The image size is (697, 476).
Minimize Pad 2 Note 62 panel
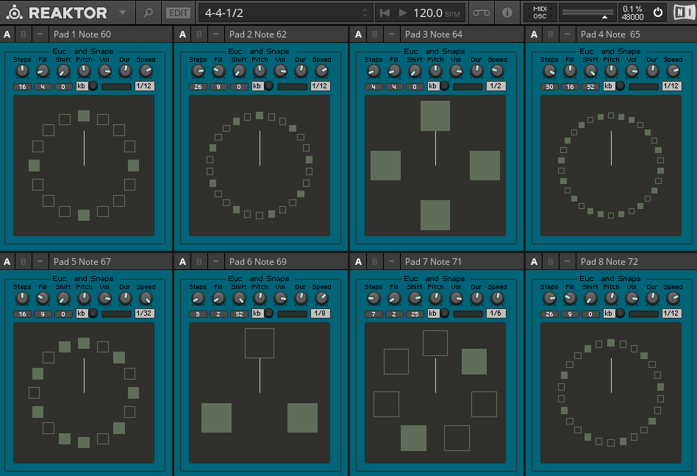tap(215, 34)
